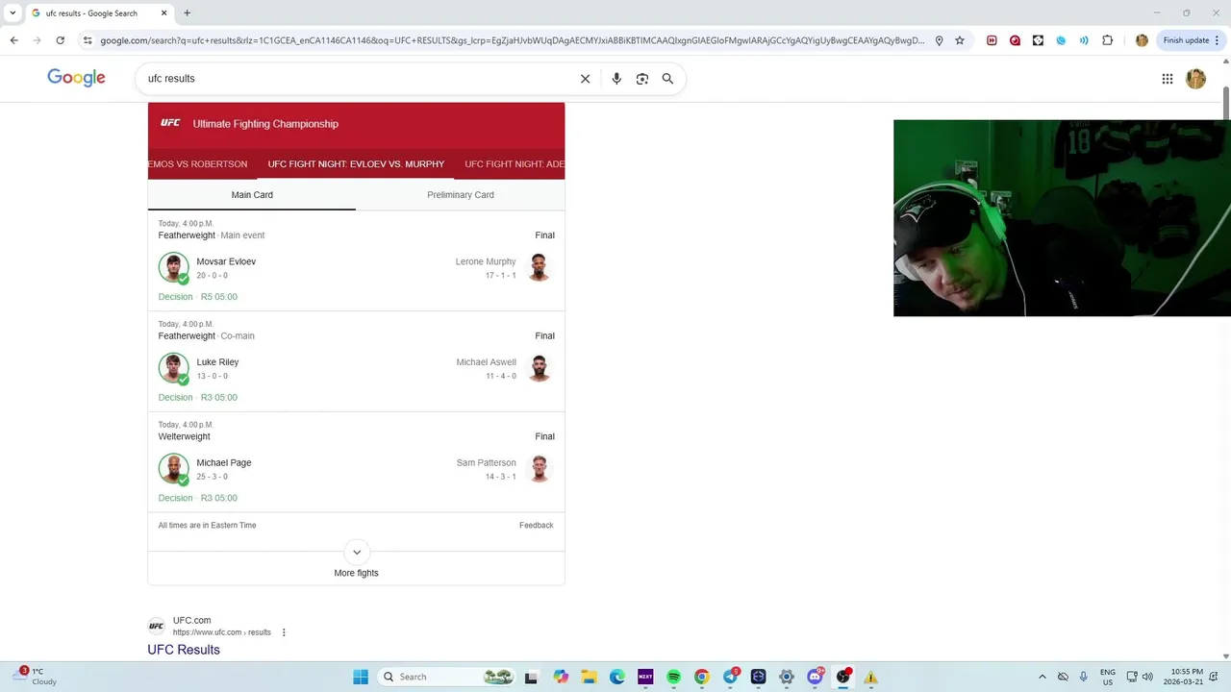Open Windows Start menu
The height and width of the screenshot is (692, 1231).
361,677
